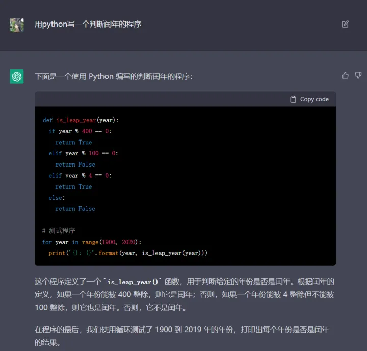Click the "elif year % 100 == 0" line
The image size is (367, 351).
(80, 153)
